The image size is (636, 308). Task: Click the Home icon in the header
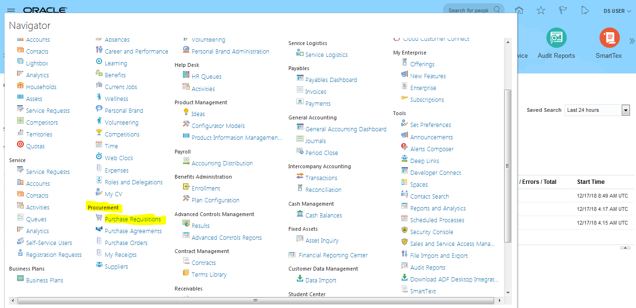point(519,10)
